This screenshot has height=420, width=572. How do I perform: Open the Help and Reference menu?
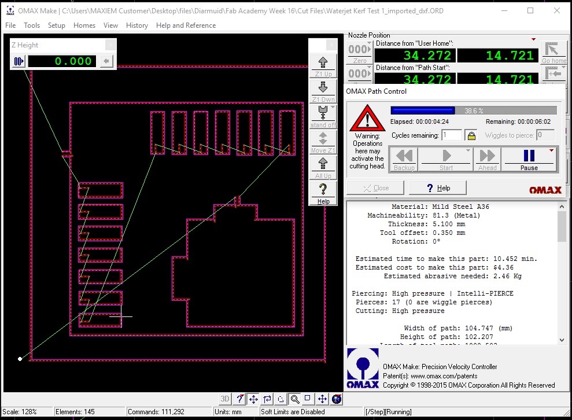pyautogui.click(x=186, y=25)
